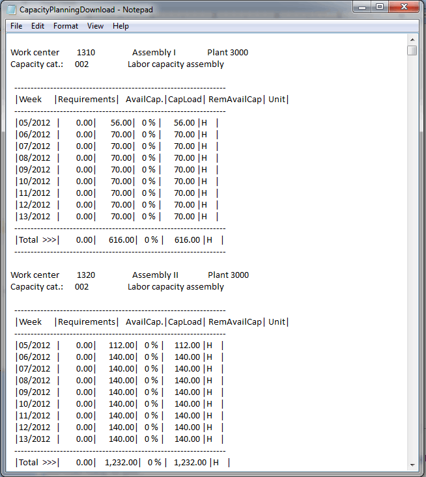426x477 pixels.
Task: Open the View menu
Action: pyautogui.click(x=95, y=26)
